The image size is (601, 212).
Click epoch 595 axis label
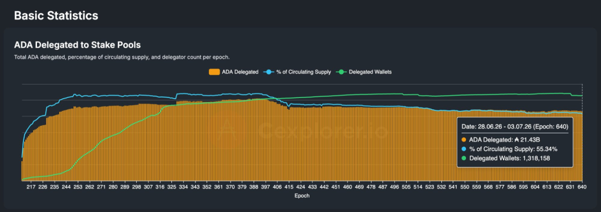(523, 187)
